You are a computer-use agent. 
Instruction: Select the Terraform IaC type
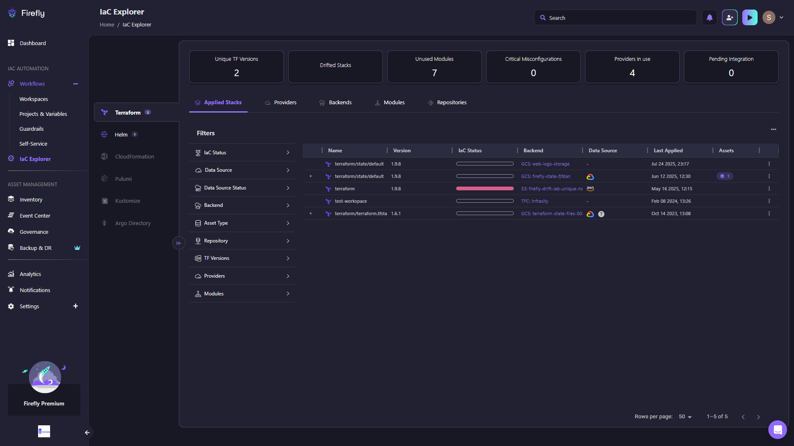tap(137, 113)
